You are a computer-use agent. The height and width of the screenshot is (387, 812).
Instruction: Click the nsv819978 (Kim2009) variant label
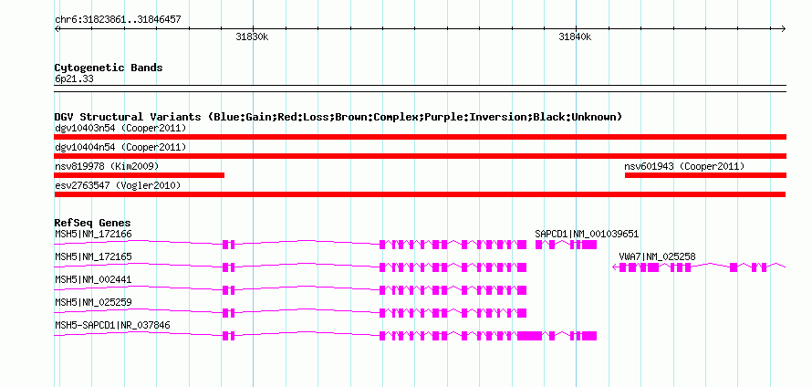click(x=107, y=166)
